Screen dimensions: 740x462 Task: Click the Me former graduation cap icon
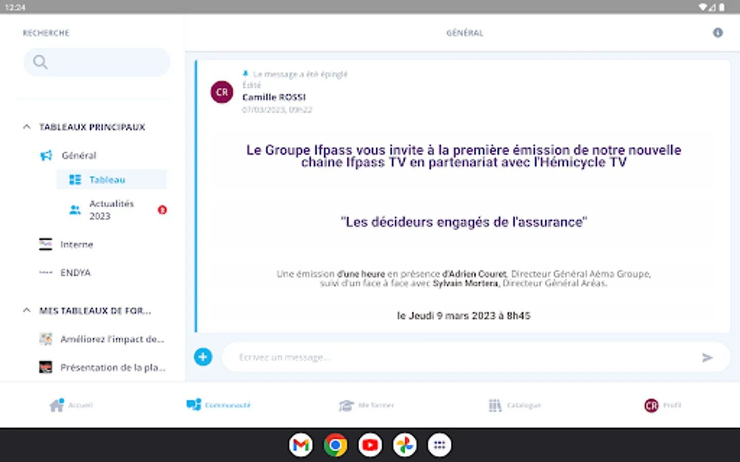click(x=346, y=406)
